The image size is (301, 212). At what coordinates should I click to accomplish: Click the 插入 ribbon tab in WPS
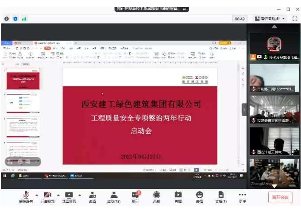(x=55, y=48)
